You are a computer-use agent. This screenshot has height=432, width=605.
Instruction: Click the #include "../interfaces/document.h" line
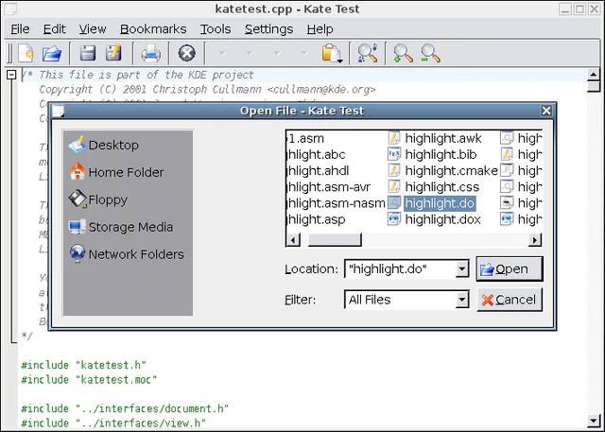[x=125, y=408]
